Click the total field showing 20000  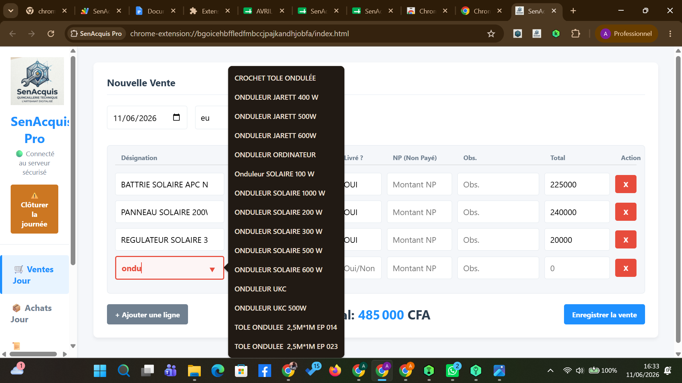coord(577,240)
